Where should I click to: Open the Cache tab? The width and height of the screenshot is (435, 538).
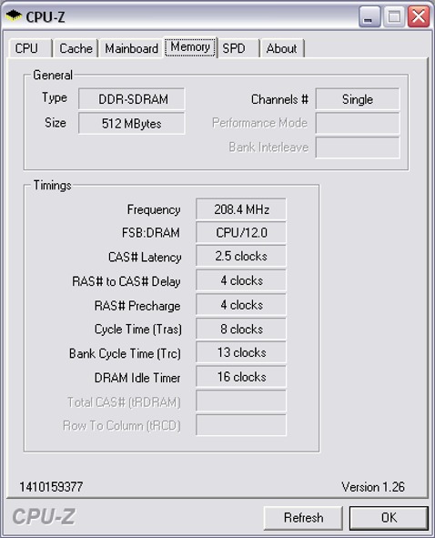click(76, 48)
